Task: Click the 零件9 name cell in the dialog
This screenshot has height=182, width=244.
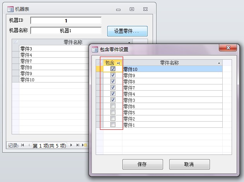Action: tap(172, 75)
